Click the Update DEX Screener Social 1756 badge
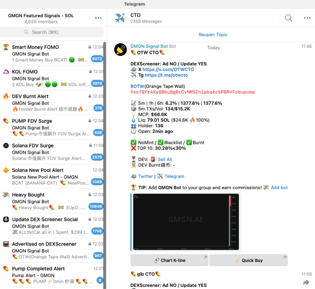This screenshot has height=289, width=315. pos(97,231)
